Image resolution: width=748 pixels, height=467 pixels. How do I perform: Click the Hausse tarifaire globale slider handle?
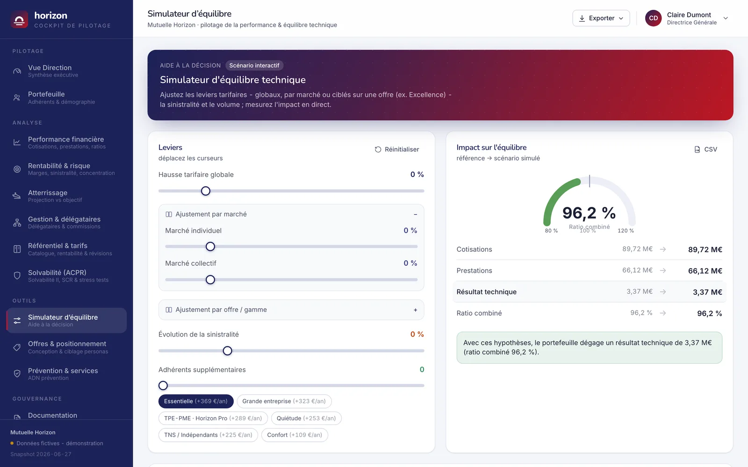(x=206, y=191)
